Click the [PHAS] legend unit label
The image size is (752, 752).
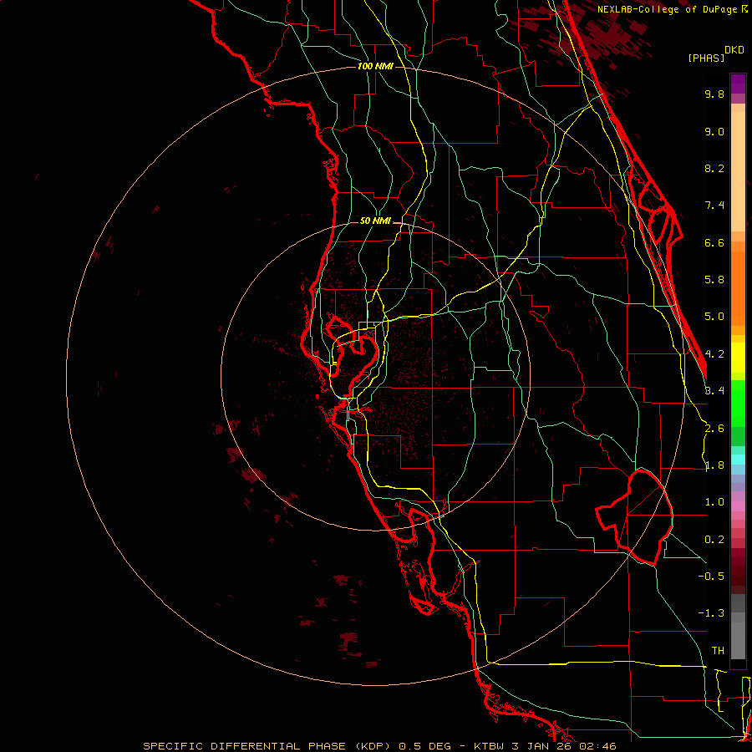tap(706, 58)
